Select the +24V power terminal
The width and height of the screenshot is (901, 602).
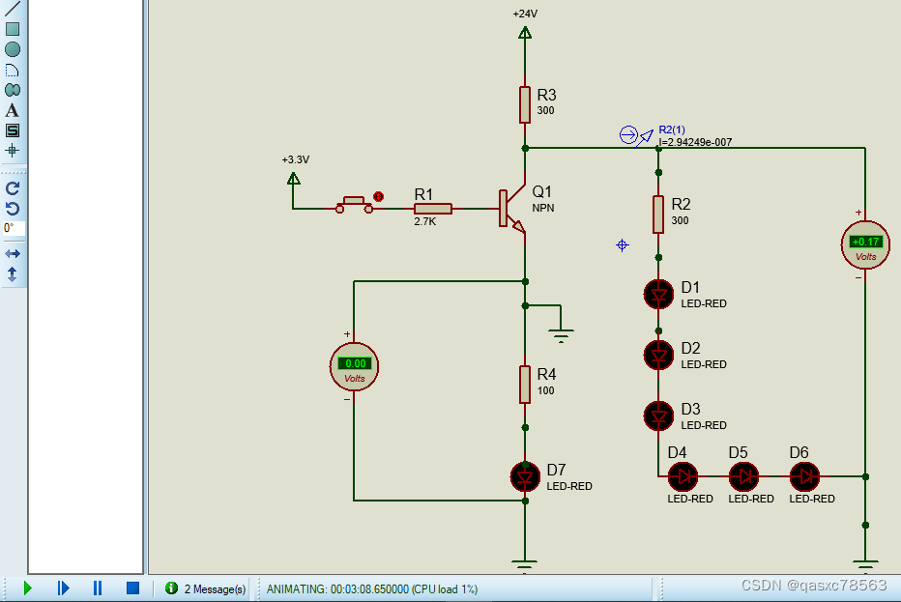tap(525, 33)
